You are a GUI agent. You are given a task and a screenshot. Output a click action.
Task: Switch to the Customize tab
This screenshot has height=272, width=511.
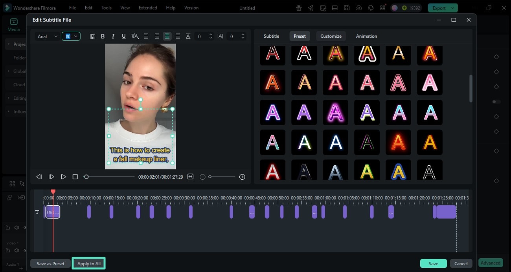click(x=331, y=36)
